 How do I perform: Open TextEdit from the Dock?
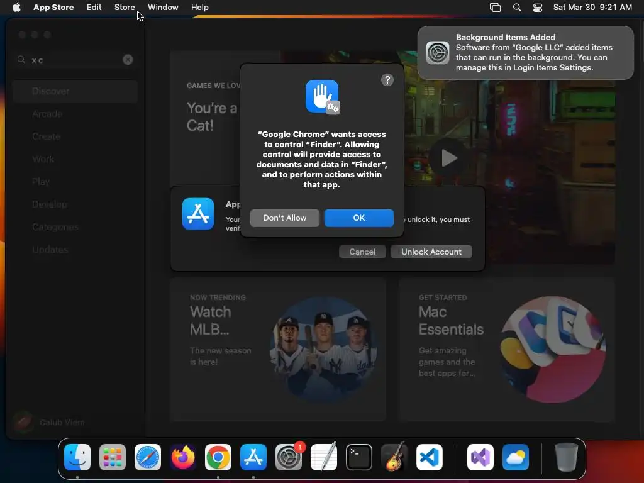pos(324,457)
